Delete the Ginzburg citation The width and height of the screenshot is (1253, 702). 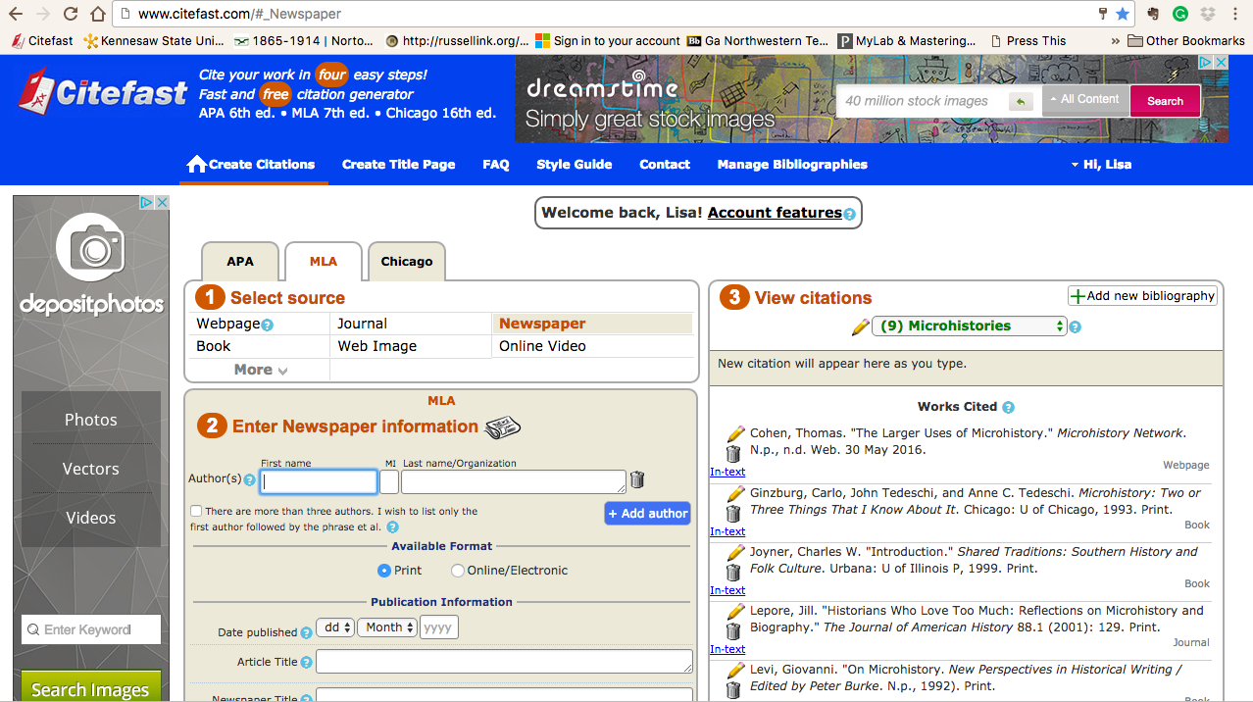(733, 514)
